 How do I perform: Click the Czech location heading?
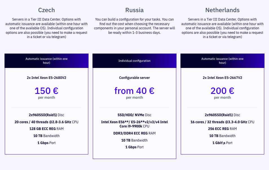pyautogui.click(x=47, y=10)
